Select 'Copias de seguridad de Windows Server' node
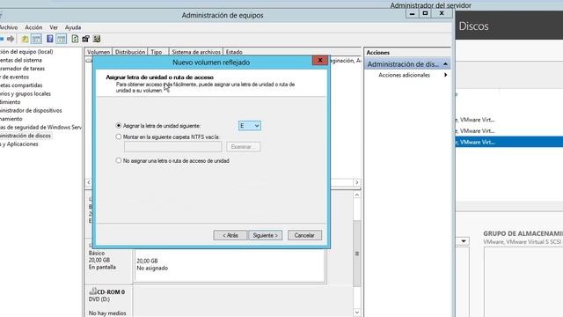The width and height of the screenshot is (563, 317). click(40, 127)
